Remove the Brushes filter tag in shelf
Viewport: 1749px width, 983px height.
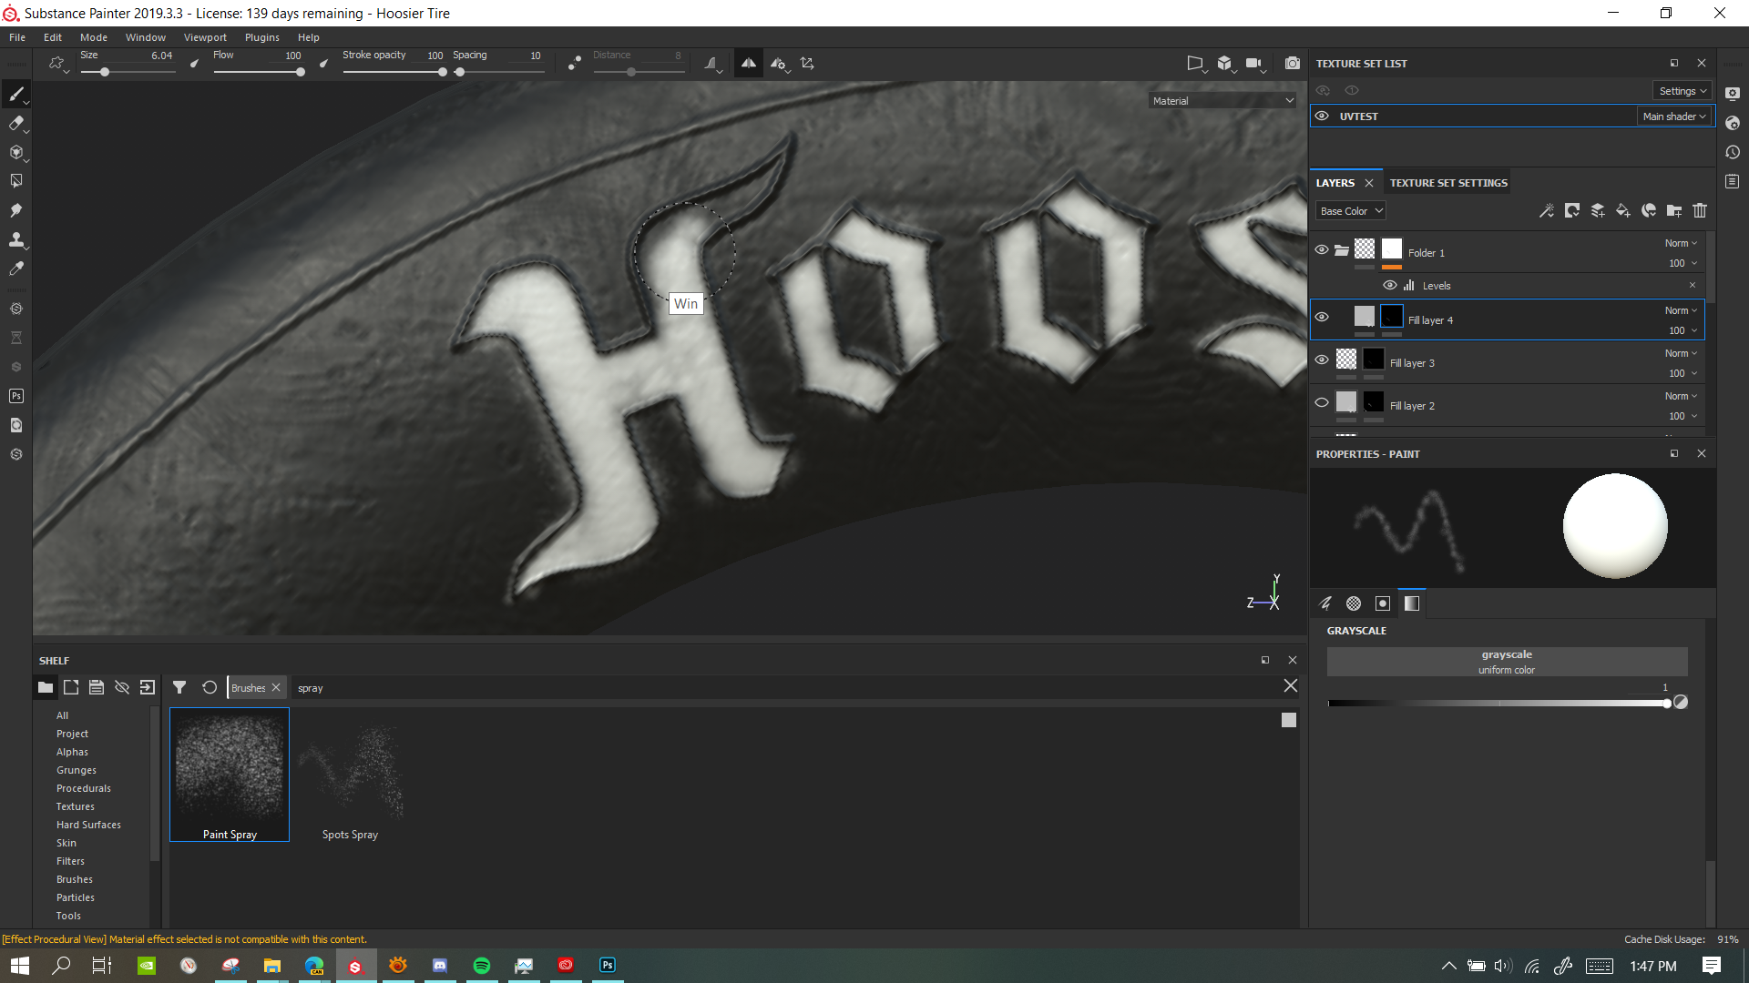pos(276,687)
